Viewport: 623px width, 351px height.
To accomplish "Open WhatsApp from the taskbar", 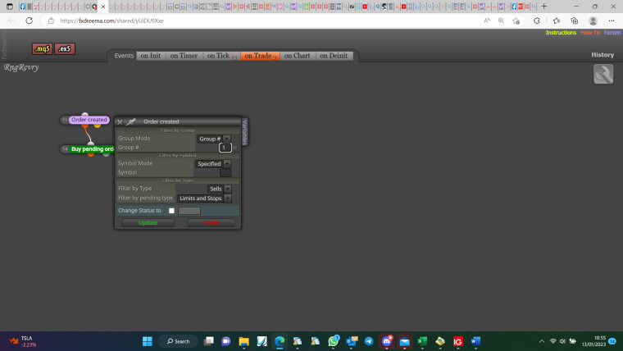I will pyautogui.click(x=334, y=341).
